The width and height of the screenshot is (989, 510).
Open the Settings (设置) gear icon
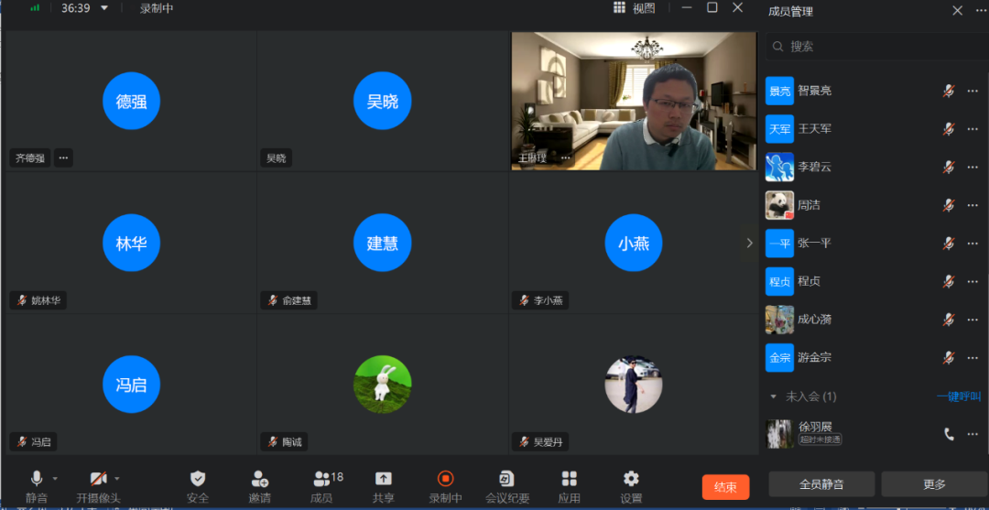631,479
